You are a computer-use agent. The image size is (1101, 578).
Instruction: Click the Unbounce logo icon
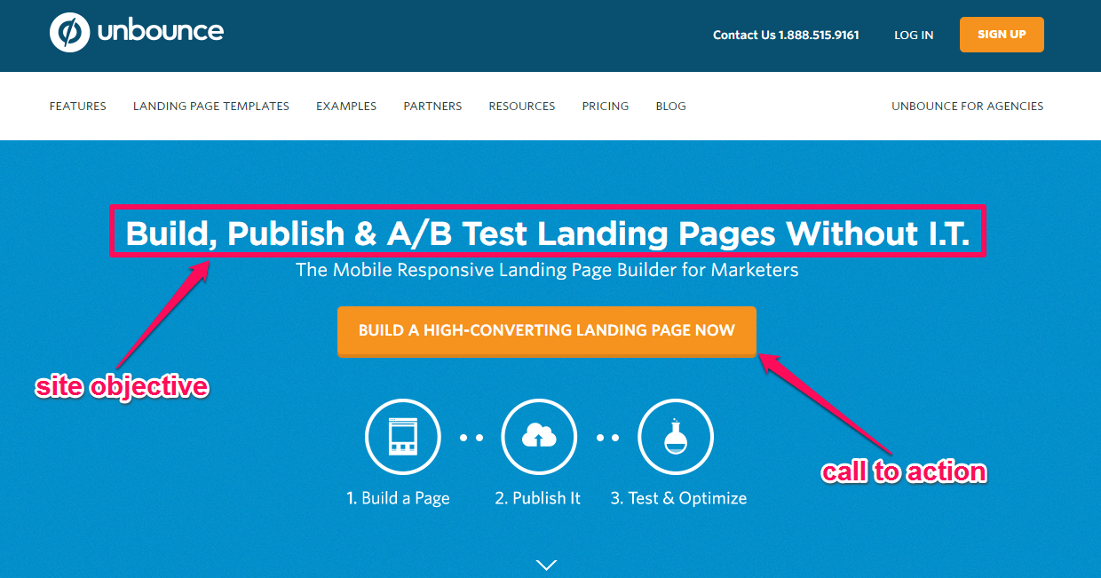click(69, 33)
